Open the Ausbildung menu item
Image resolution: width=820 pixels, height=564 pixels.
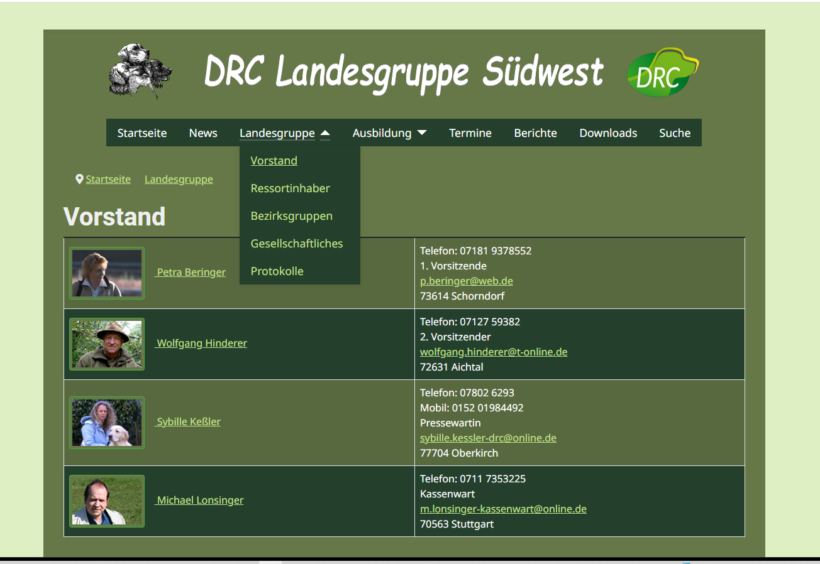point(382,133)
